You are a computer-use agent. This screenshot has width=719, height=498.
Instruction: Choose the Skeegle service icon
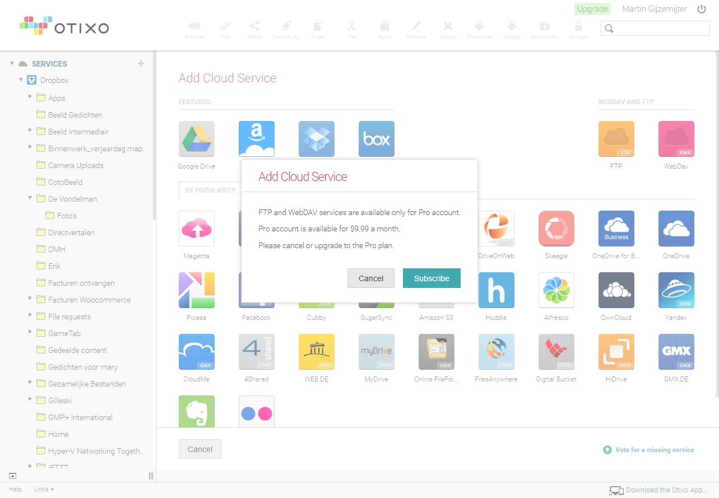pyautogui.click(x=556, y=229)
